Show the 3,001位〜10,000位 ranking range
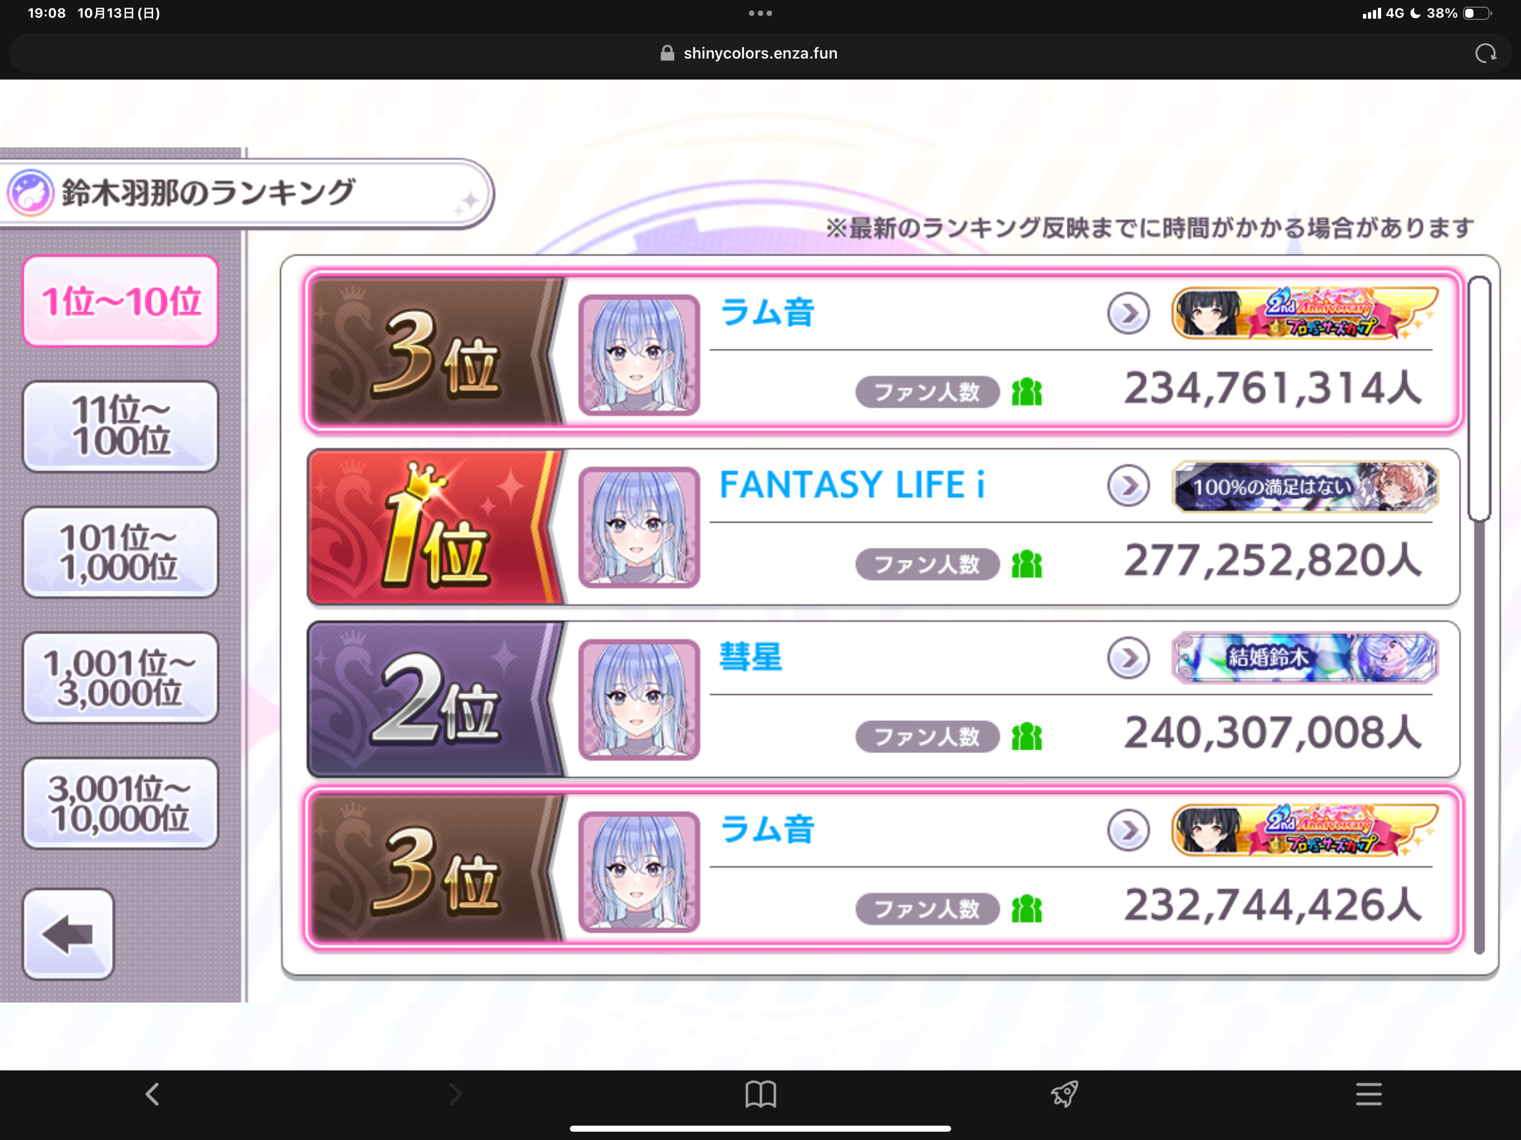This screenshot has width=1521, height=1140. coord(121,803)
